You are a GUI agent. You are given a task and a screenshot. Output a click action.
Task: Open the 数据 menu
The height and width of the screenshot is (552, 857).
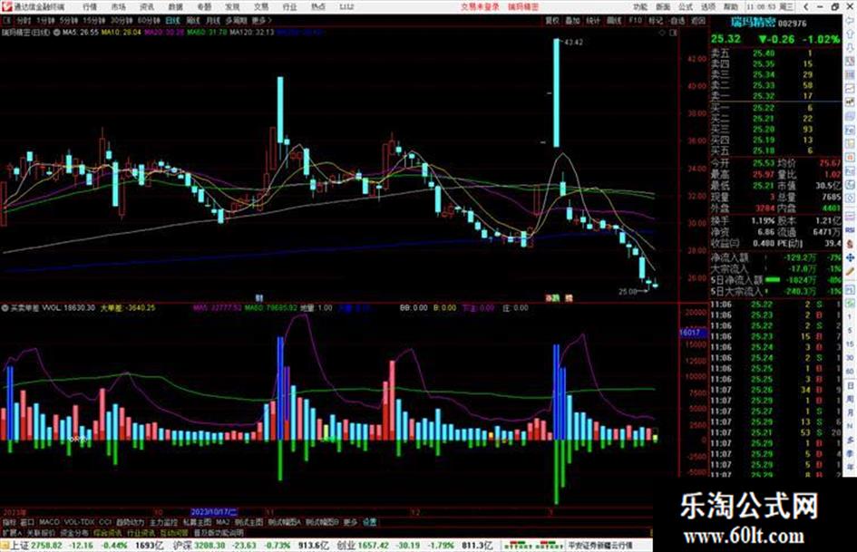(175, 6)
